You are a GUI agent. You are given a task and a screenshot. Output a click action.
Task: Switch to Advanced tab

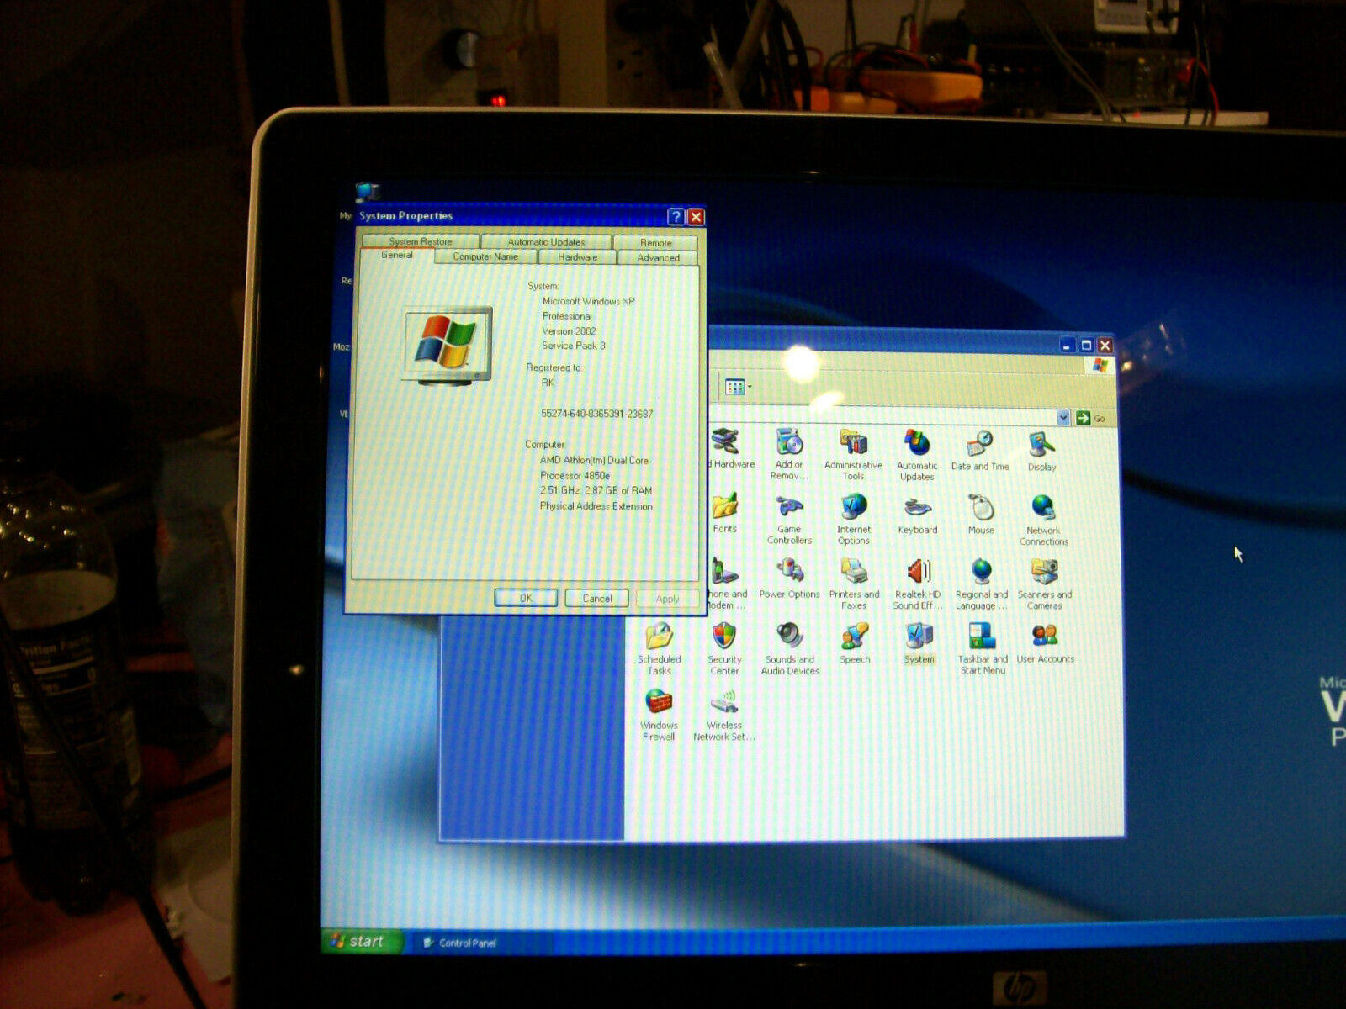[x=658, y=258]
